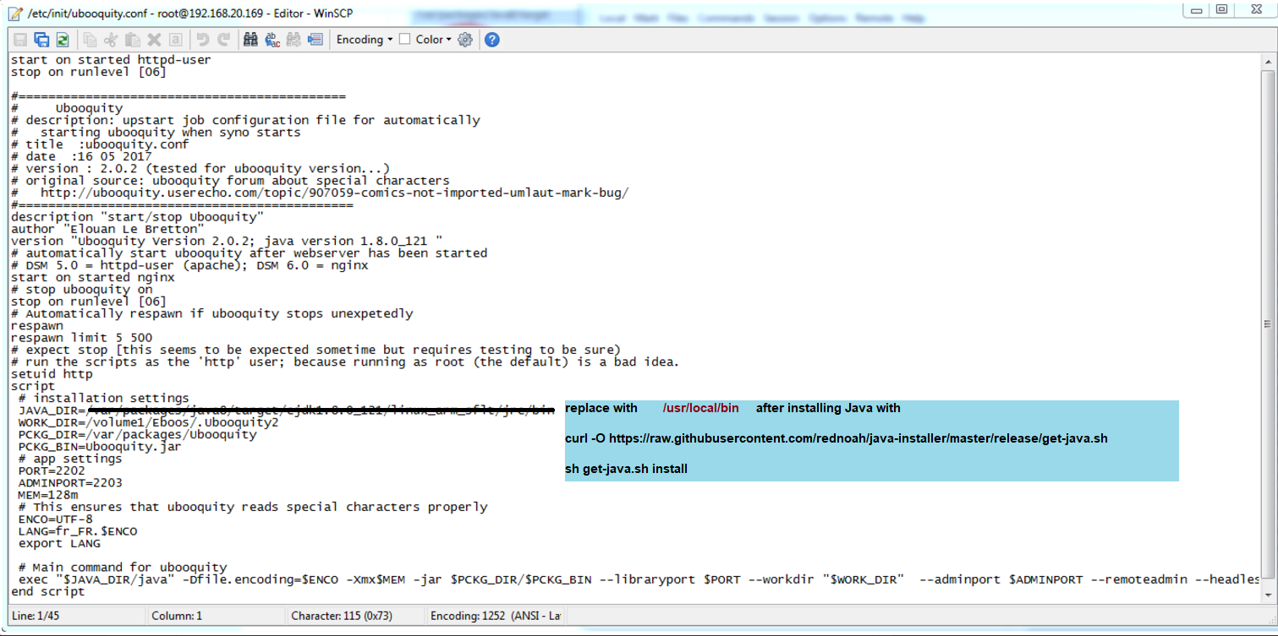Screen dimensions: 1278x636
Task: Click the line 'start on started nginx'
Action: (92, 277)
